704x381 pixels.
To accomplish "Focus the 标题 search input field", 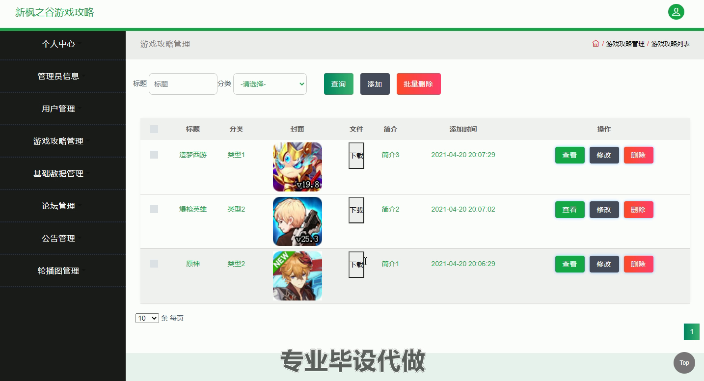I will (183, 84).
